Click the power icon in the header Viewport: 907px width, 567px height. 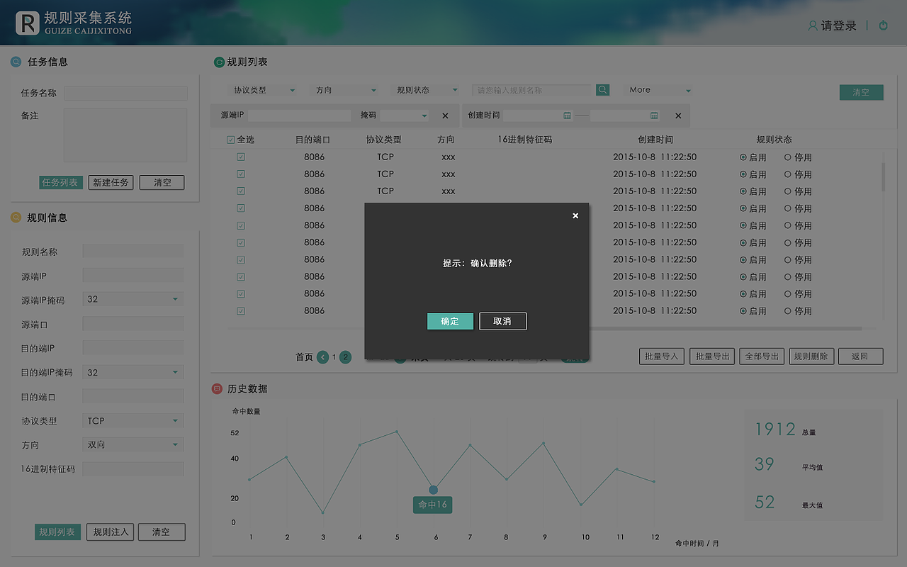coord(883,26)
